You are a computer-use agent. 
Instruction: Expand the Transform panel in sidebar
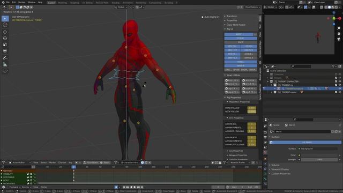click(231, 16)
